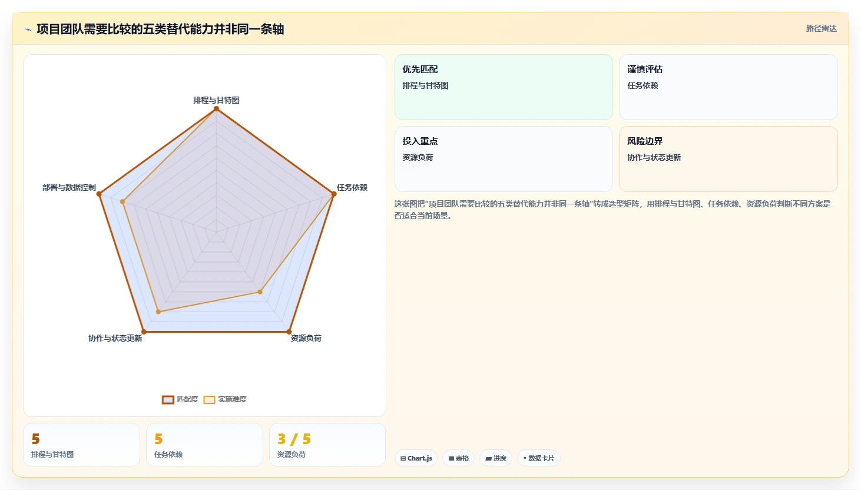Open the 投入重点 card
Screen dimensions: 861x490
coord(504,159)
